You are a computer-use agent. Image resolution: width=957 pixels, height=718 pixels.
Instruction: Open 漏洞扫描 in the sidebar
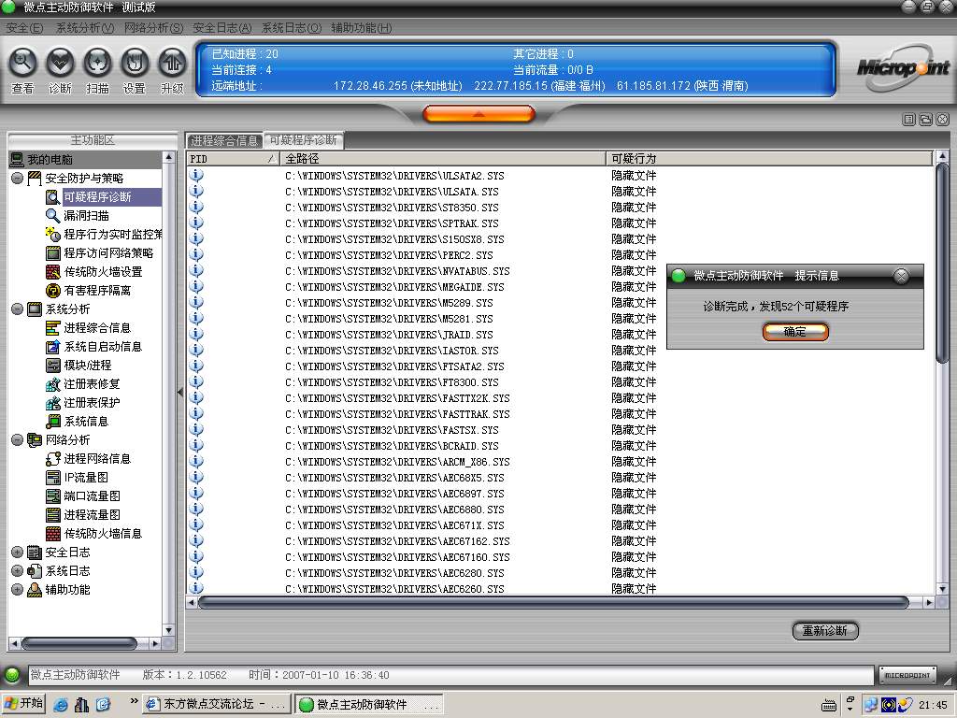(x=86, y=216)
